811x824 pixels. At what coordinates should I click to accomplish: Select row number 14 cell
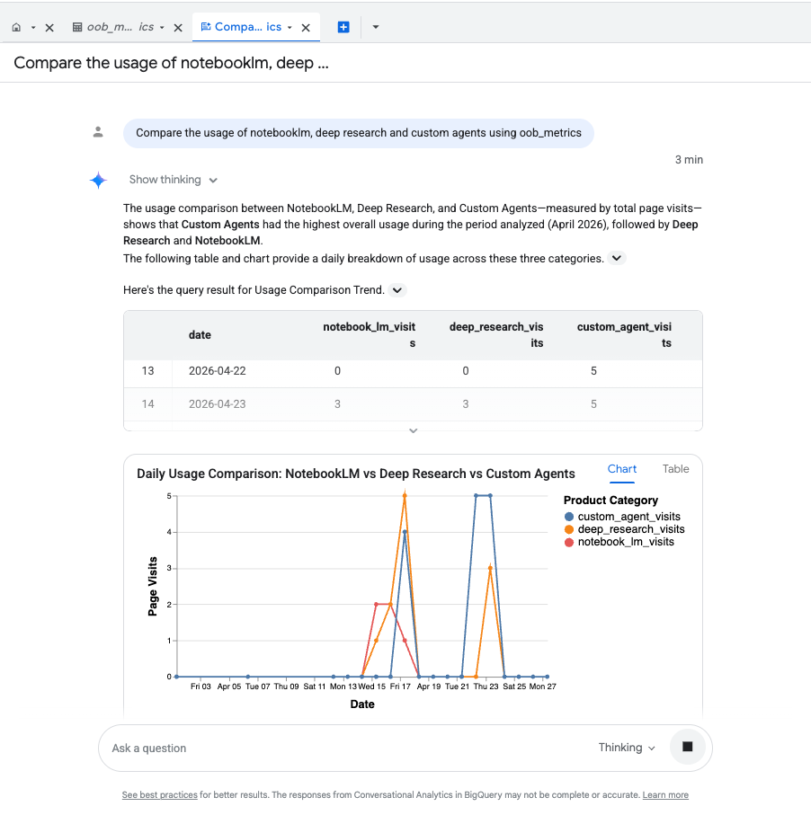(147, 404)
